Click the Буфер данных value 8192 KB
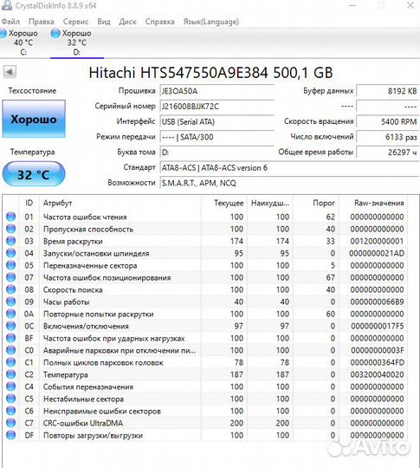This screenshot has width=420, height=468. point(388,91)
